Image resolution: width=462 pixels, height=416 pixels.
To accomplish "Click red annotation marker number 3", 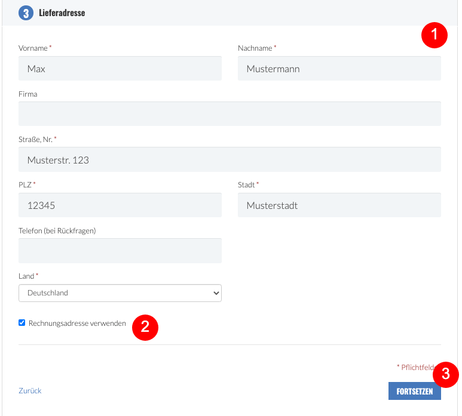I will (x=445, y=374).
